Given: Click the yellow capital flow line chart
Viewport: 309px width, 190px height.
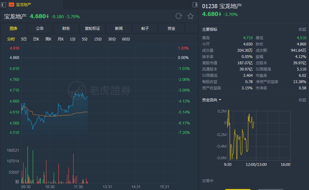Looking at the screenshot, I should click(x=241, y=135).
